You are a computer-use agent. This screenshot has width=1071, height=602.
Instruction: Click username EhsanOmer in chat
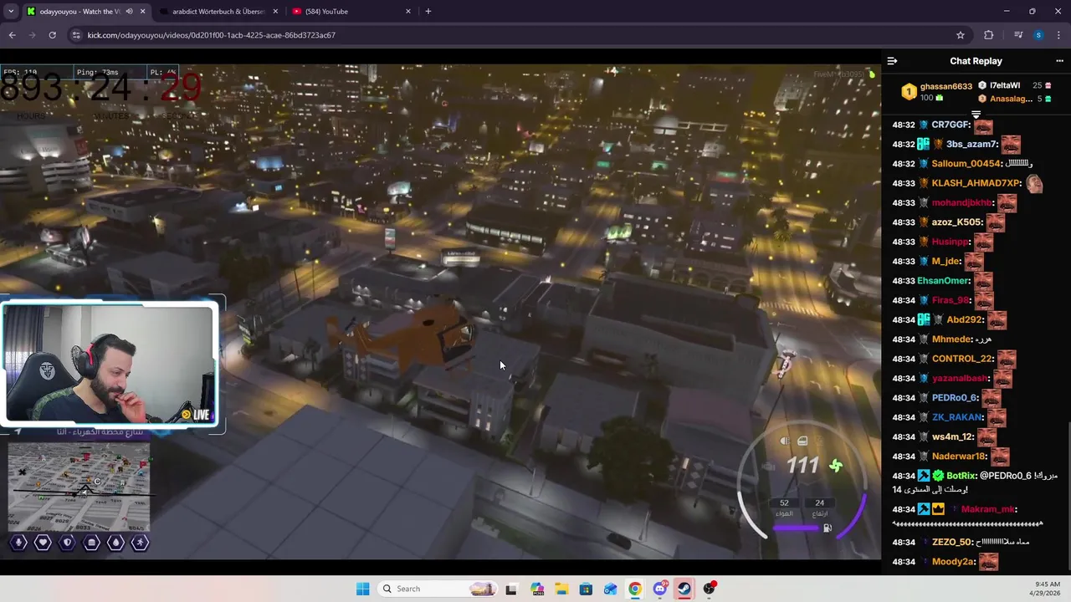coord(944,281)
